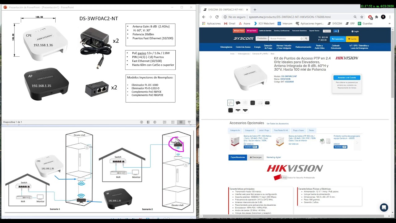Click the Caja Abierta button
396x223 pixels.
coord(252,31)
